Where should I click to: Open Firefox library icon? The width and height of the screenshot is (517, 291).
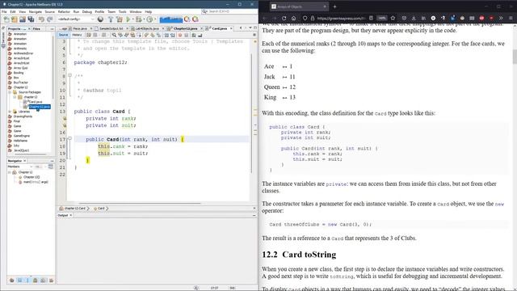423,18
